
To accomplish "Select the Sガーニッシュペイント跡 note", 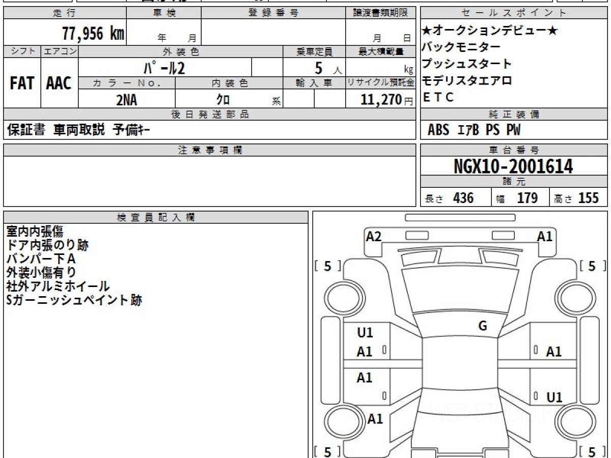I will pos(74,300).
